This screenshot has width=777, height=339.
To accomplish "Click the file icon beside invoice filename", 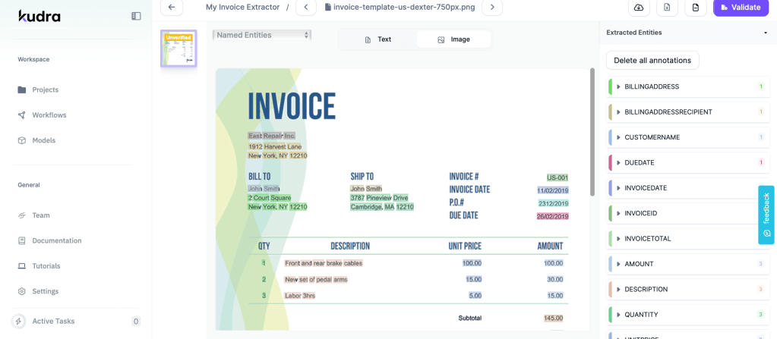I will pyautogui.click(x=327, y=7).
